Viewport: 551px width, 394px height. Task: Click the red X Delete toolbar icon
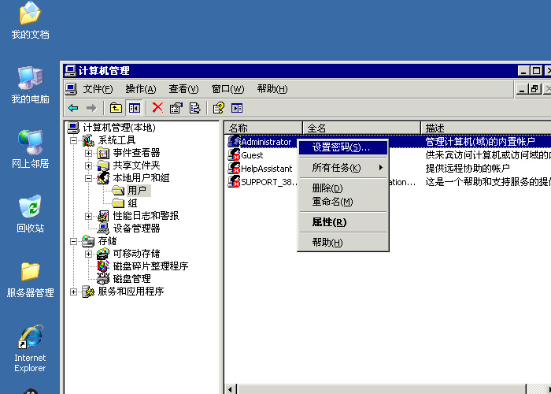157,108
